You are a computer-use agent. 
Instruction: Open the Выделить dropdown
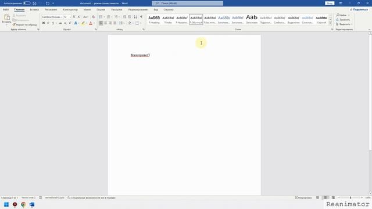(x=344, y=24)
